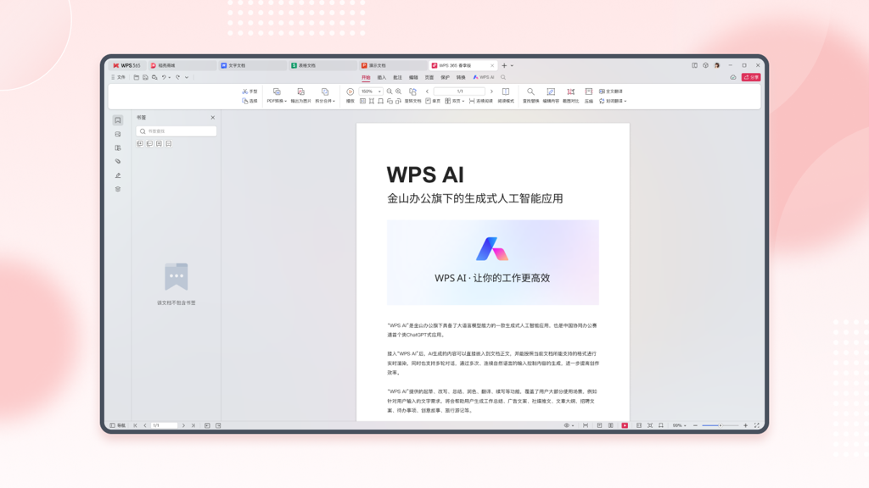Expand the Split and Merge (拆分合并) dropdown
The image size is (869, 488).
(x=325, y=101)
